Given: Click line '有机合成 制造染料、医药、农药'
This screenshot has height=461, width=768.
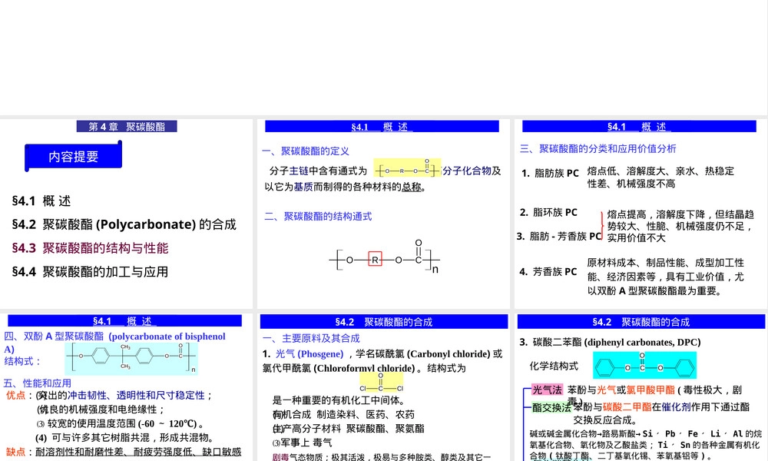Looking at the screenshot, I should point(343,414).
